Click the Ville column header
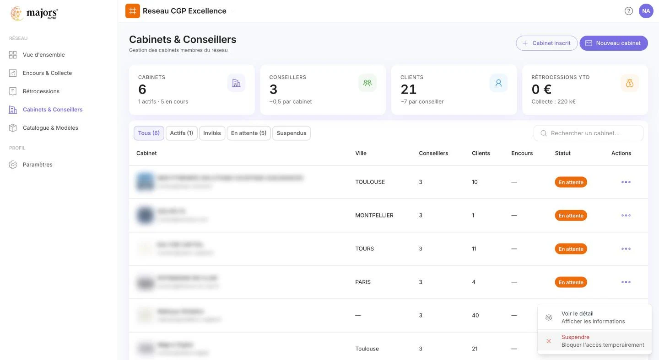Image resolution: width=659 pixels, height=360 pixels. click(x=361, y=153)
